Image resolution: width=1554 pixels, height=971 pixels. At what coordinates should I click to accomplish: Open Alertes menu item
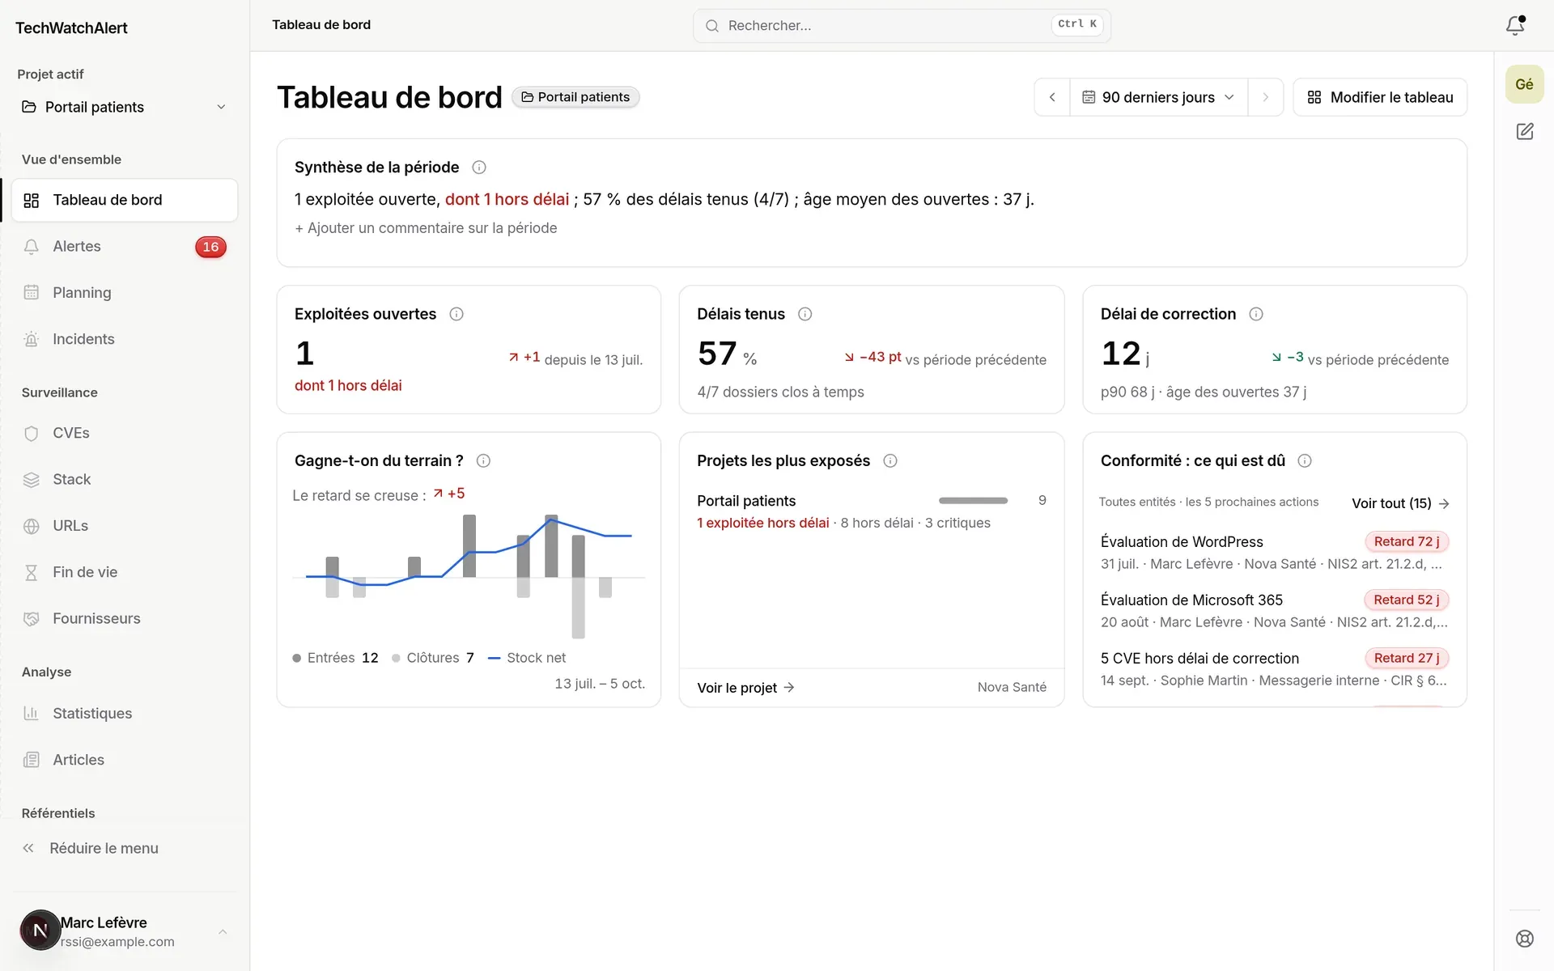[x=124, y=247]
